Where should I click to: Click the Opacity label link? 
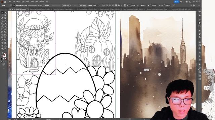click(90, 6)
